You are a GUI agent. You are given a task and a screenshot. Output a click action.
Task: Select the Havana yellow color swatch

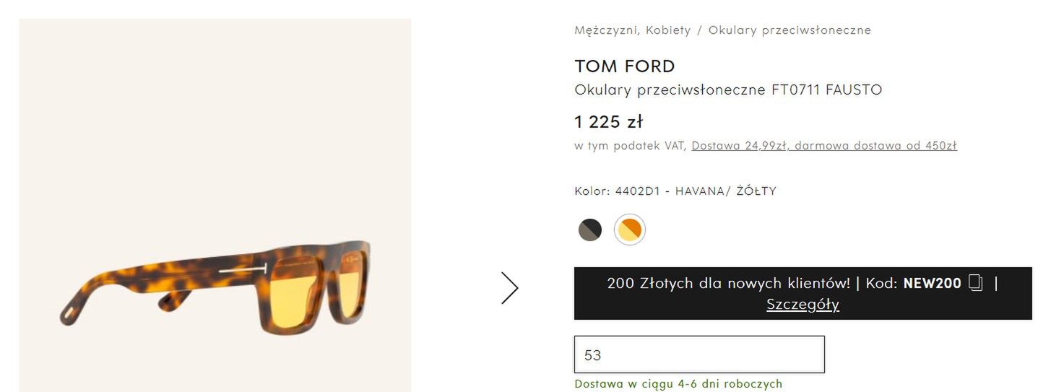pos(629,230)
